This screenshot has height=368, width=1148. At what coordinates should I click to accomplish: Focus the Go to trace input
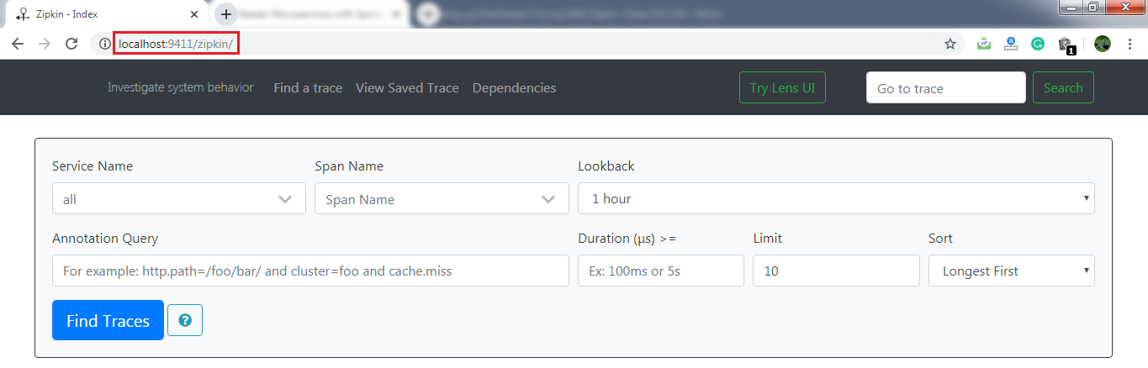tap(946, 87)
